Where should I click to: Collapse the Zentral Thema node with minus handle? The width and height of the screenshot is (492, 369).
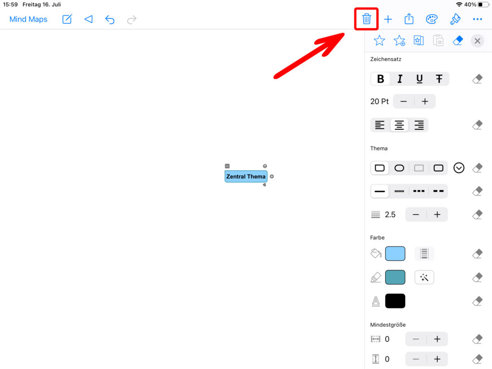pyautogui.click(x=227, y=166)
